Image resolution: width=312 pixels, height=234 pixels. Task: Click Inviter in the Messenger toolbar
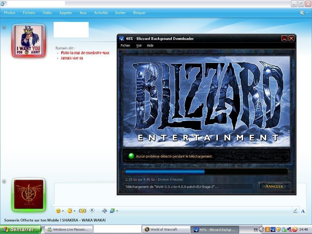point(120,13)
